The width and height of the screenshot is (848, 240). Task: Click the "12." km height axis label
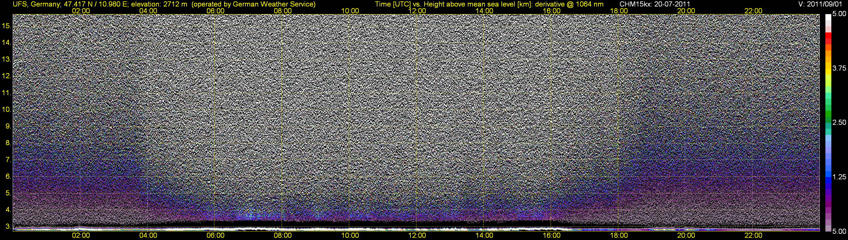[7, 76]
